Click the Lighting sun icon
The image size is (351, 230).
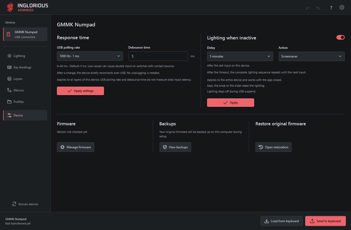pos(9,56)
